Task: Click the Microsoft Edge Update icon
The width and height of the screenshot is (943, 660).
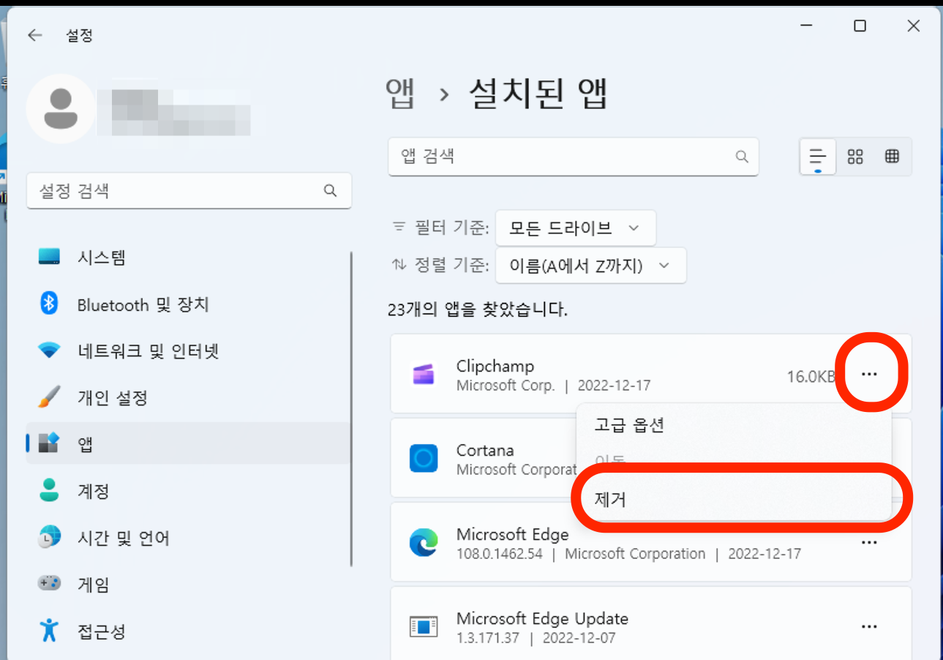Action: coord(424,626)
